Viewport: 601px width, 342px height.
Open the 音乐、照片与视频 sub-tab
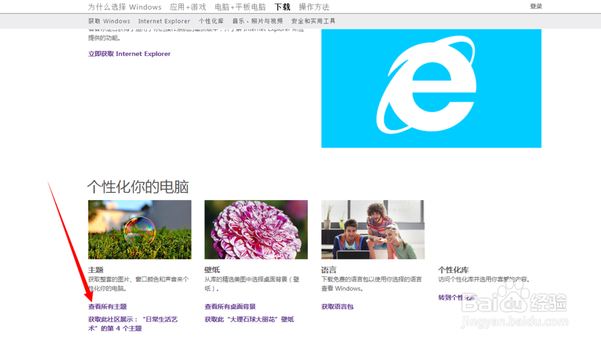pyautogui.click(x=258, y=21)
